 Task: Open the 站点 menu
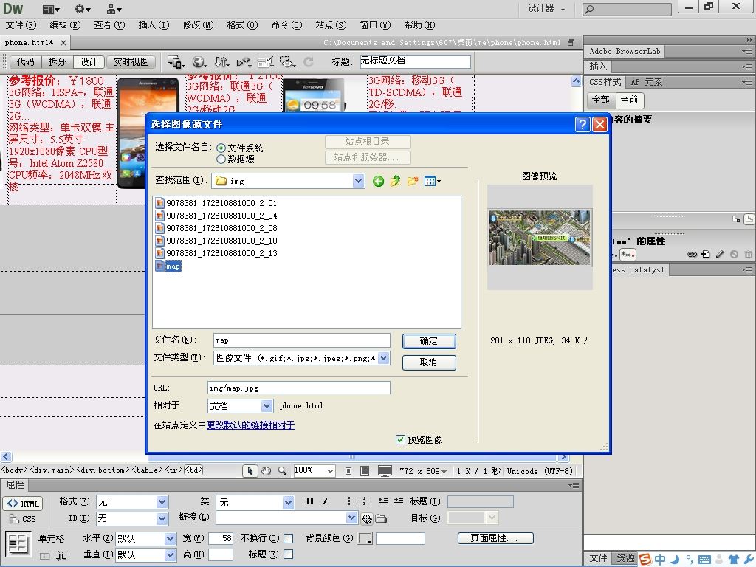click(x=331, y=25)
